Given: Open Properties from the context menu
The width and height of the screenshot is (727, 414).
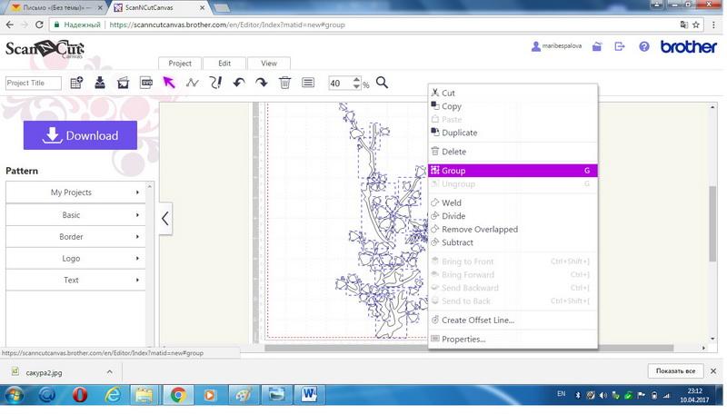Looking at the screenshot, I should coord(513,340).
